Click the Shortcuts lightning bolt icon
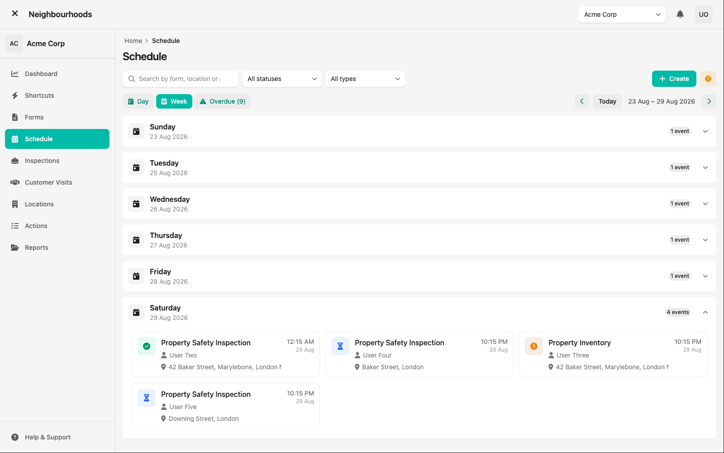724x453 pixels. [x=15, y=95]
